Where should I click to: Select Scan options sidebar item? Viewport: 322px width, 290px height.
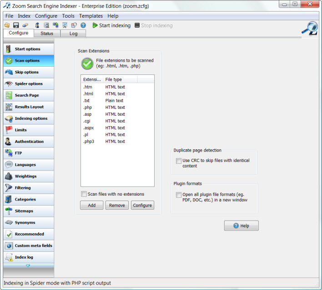point(29,61)
